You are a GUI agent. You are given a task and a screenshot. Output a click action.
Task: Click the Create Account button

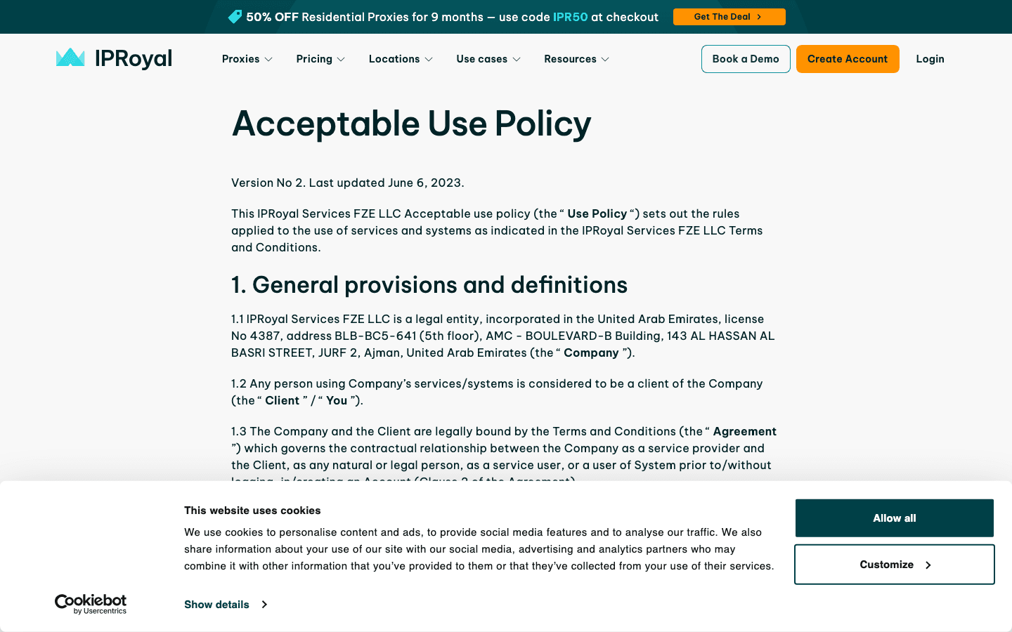coord(848,59)
